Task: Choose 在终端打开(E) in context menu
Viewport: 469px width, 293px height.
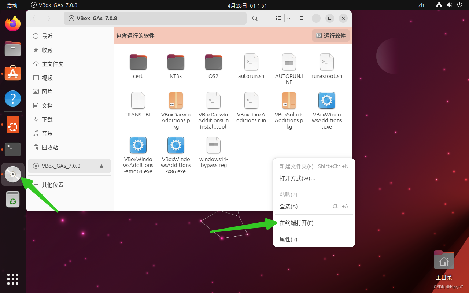Action: tap(314, 223)
